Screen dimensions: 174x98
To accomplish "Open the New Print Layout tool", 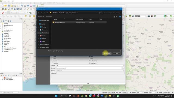I will [11, 5].
